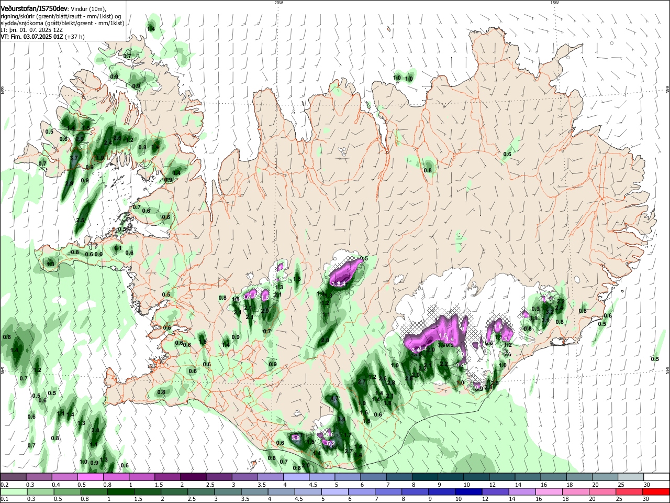Click the 'IT: þri. 01. 07. 2025 12Z' line
This screenshot has width=670, height=503.
32,30
